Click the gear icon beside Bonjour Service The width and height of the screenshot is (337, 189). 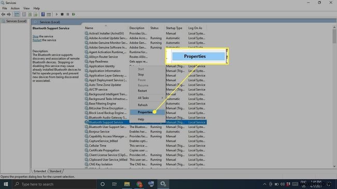pos(87,132)
